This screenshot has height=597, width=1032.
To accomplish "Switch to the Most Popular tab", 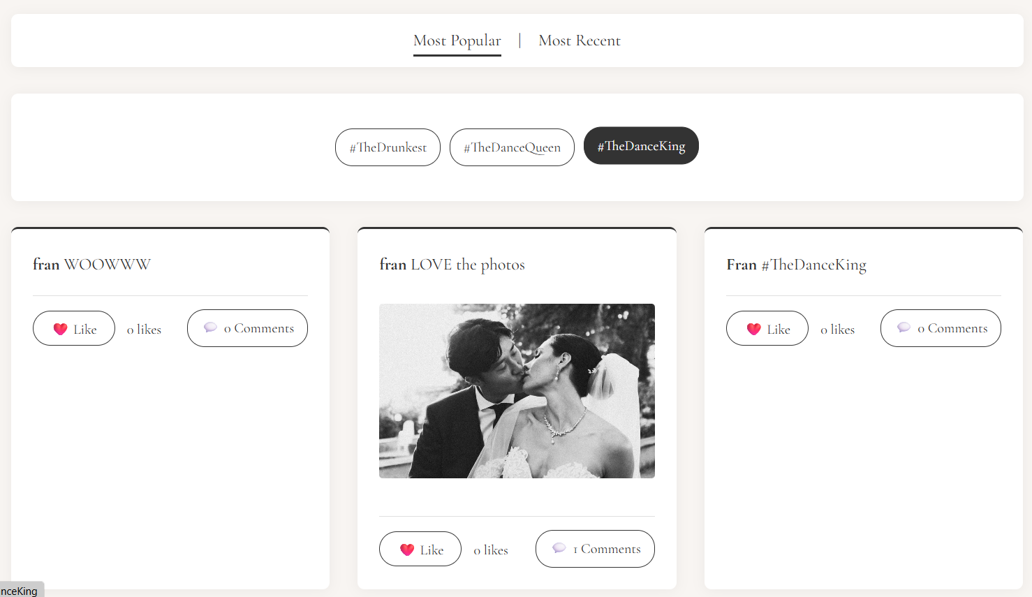I will pos(457,40).
